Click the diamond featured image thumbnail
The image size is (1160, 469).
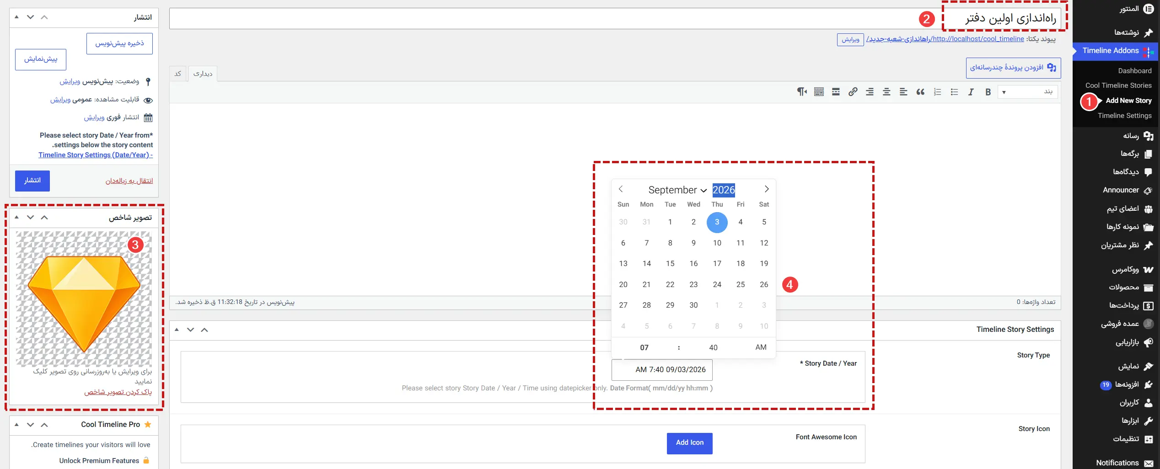pos(84,298)
